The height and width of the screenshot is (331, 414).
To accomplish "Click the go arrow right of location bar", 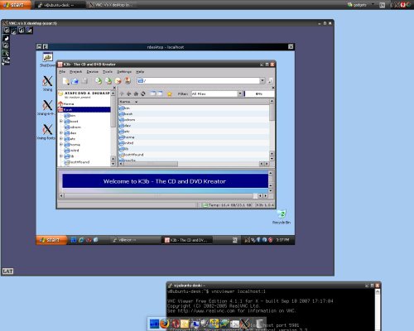I will coord(270,81).
